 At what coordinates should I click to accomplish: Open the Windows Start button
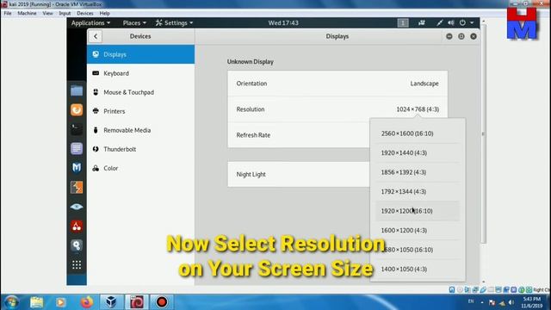tap(11, 302)
